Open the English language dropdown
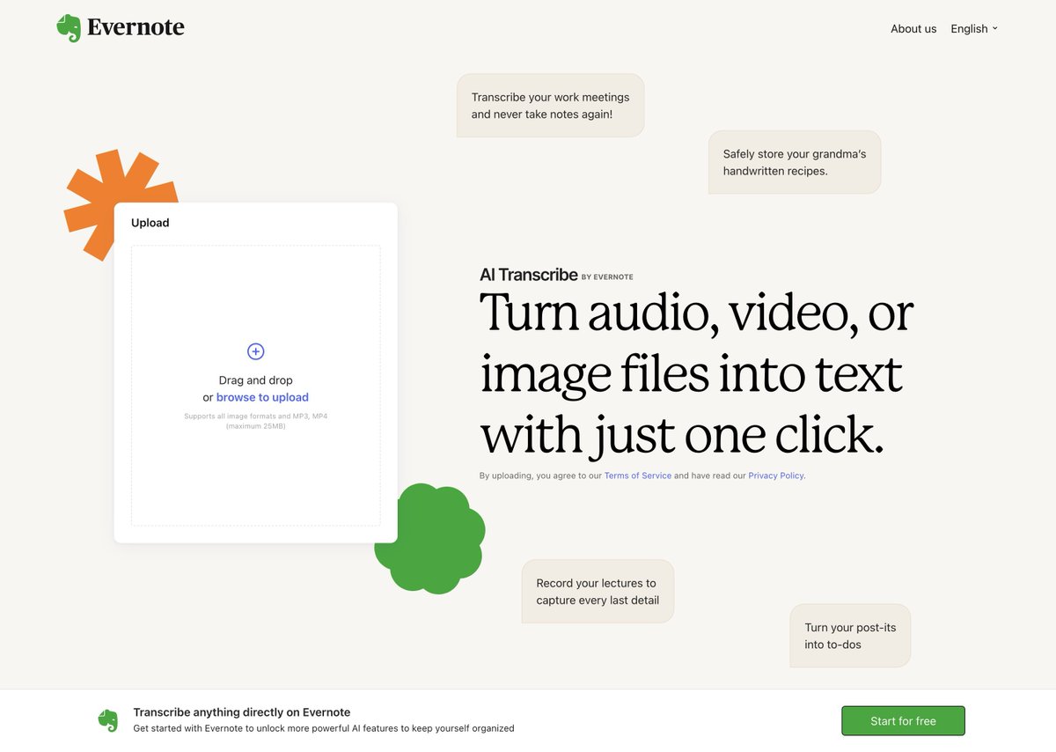 pyautogui.click(x=974, y=28)
